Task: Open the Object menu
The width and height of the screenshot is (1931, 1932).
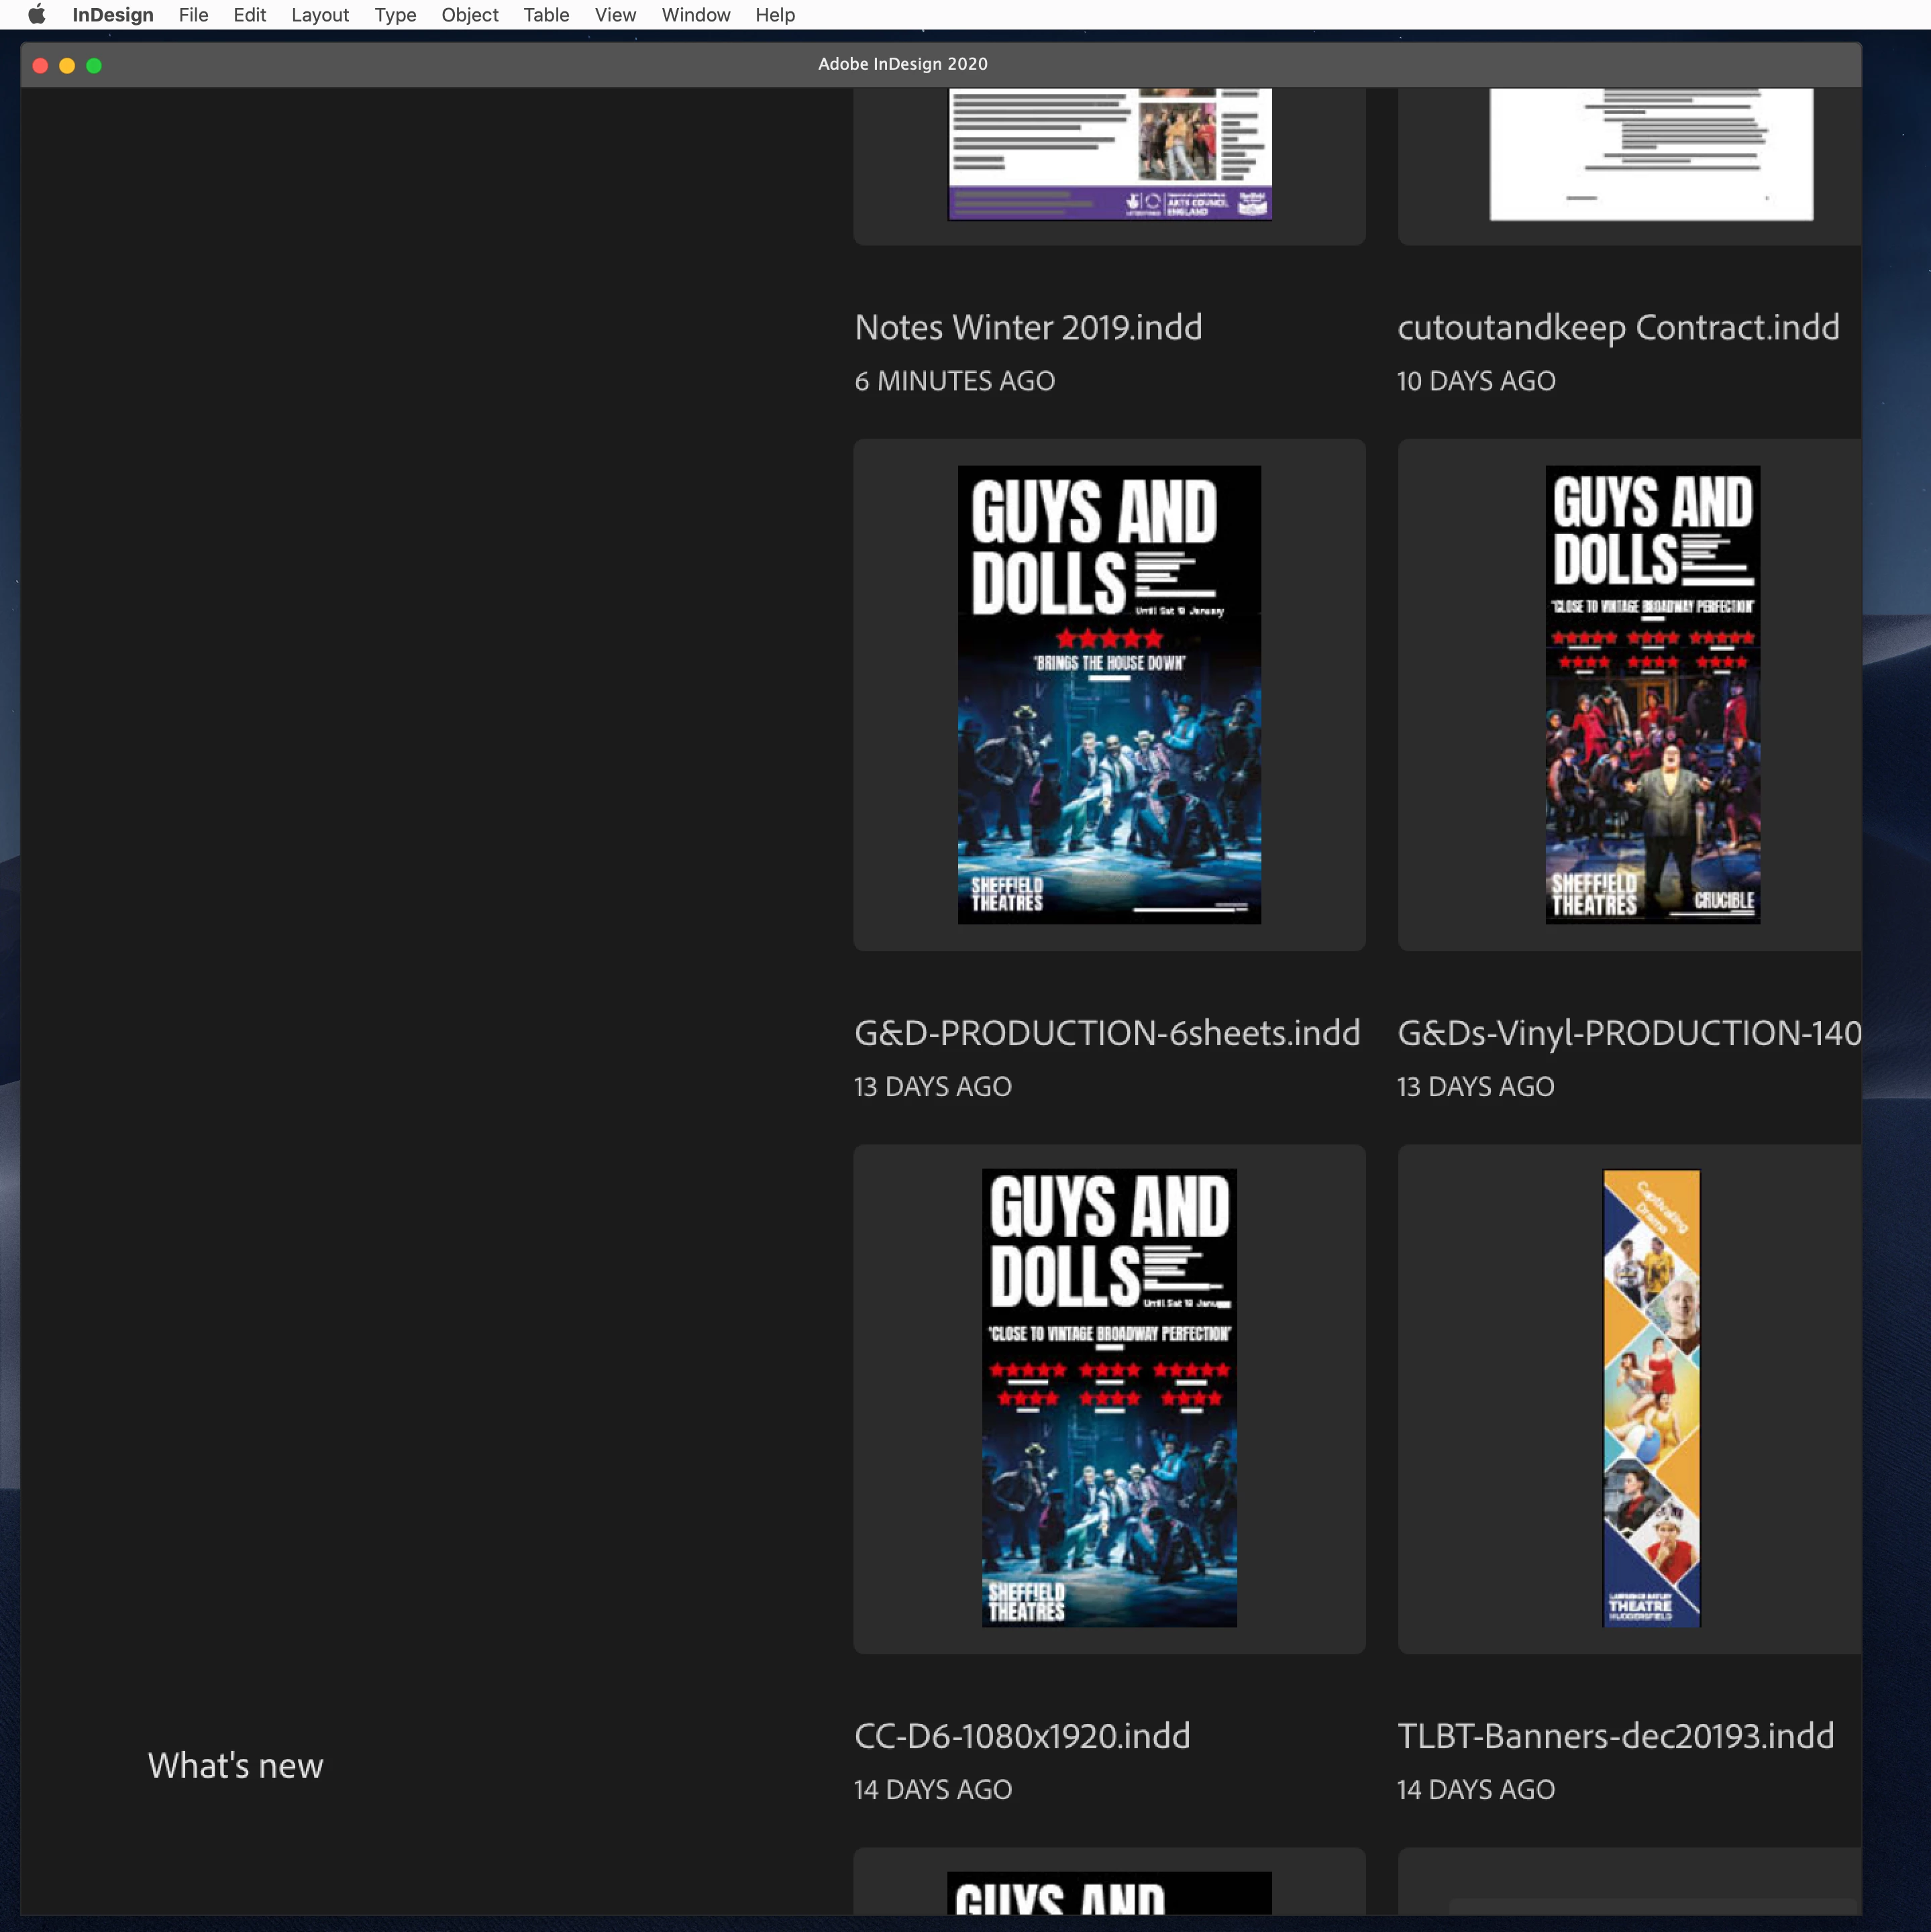Action: [x=469, y=15]
